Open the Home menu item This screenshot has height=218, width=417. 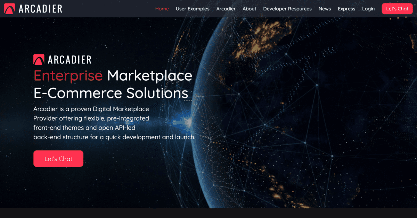[x=162, y=9]
